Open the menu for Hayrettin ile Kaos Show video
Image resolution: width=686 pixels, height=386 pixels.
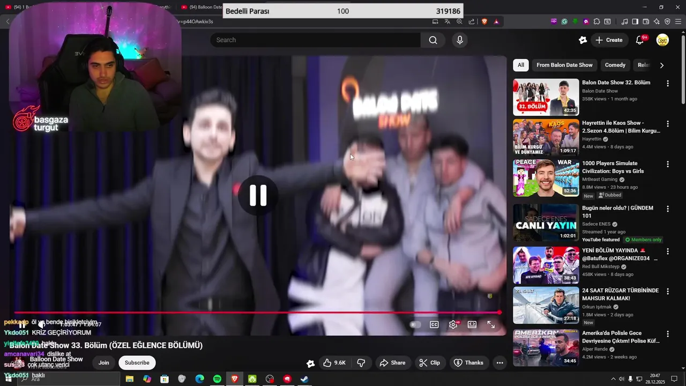pos(668,124)
